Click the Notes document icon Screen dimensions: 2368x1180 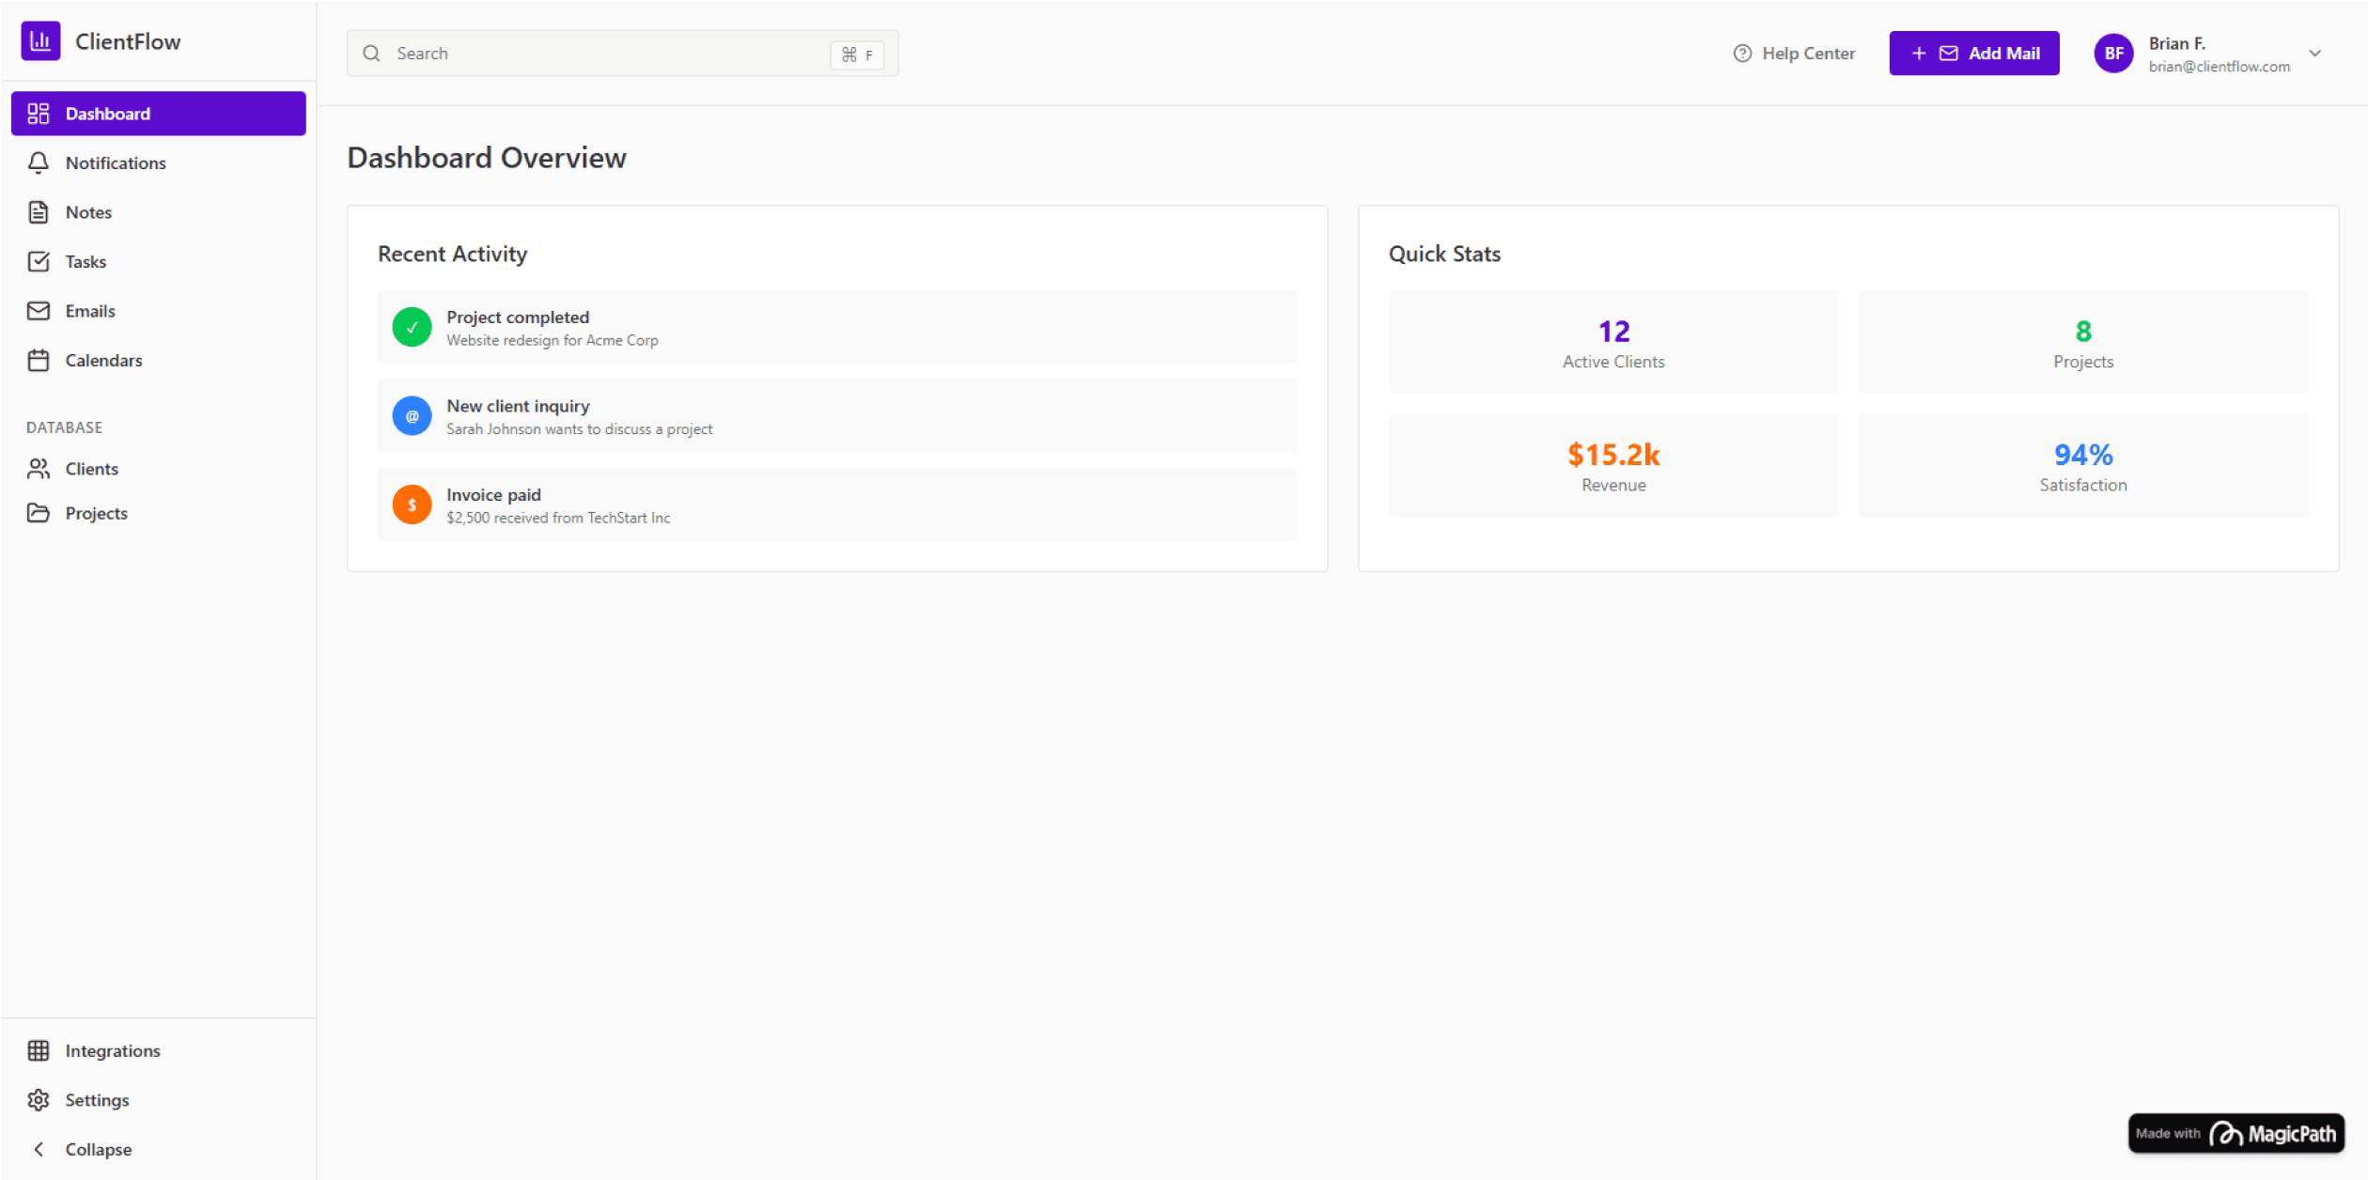[x=39, y=212]
